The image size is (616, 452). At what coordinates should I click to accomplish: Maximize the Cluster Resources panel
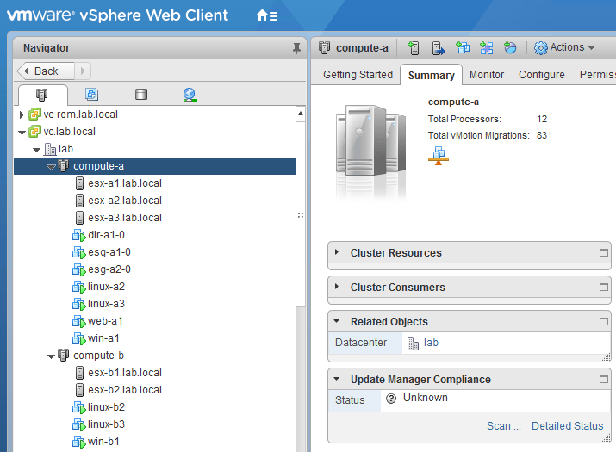click(604, 253)
